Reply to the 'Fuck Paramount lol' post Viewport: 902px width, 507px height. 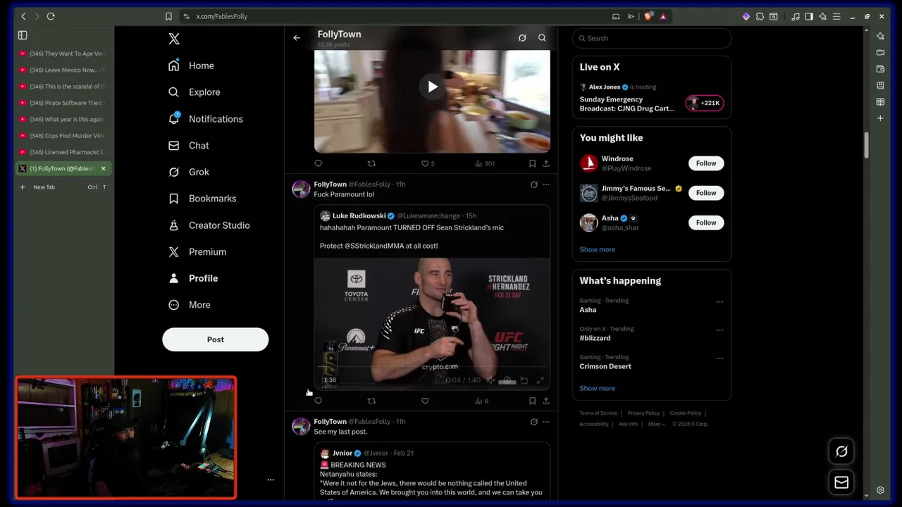319,401
